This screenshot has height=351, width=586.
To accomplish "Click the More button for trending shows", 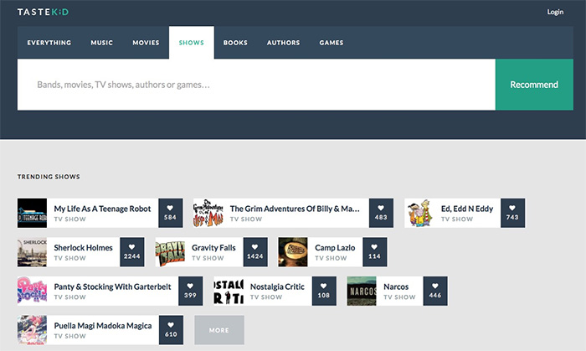I will coord(219,330).
